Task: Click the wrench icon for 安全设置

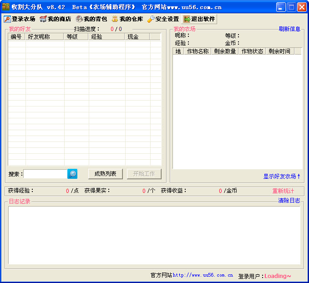Action: (151, 19)
